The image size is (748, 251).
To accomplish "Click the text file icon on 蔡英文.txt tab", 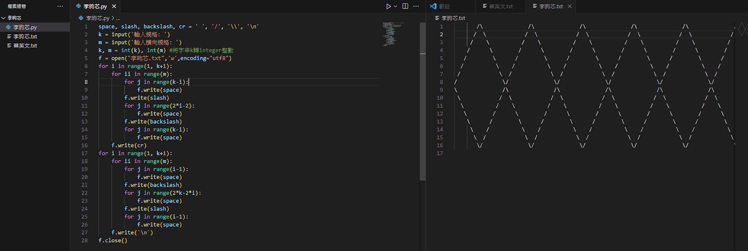I will click(485, 7).
